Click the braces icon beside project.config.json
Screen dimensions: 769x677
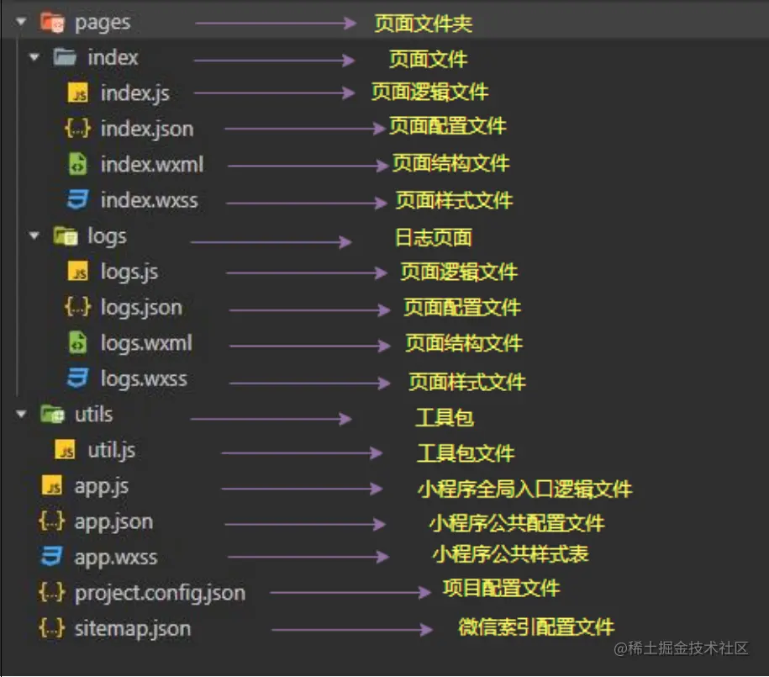51,593
